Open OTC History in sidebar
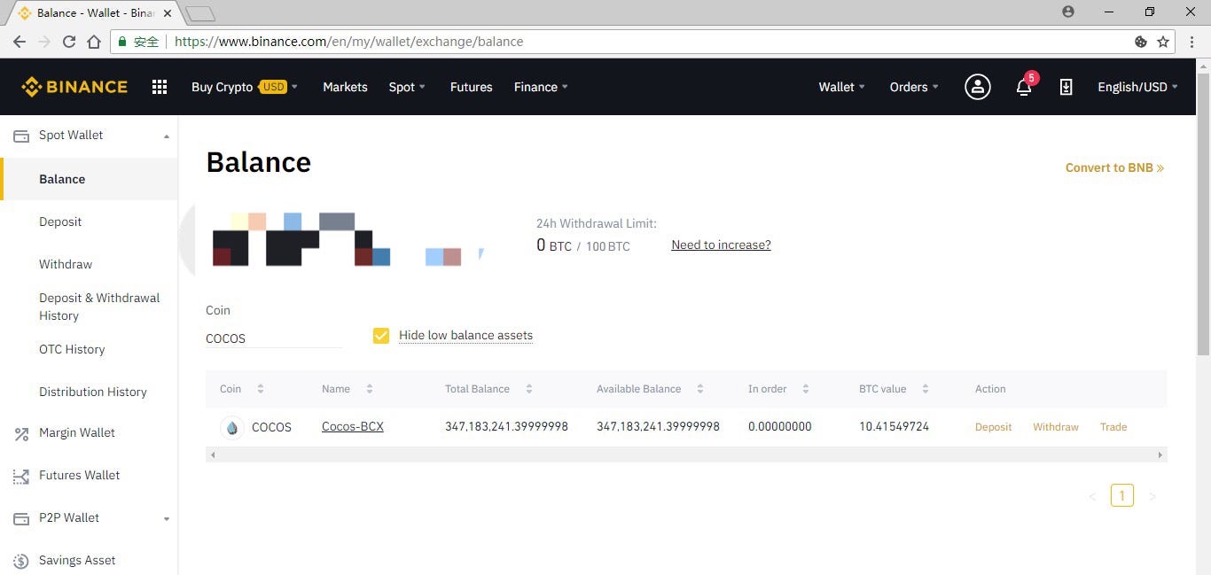Image resolution: width=1211 pixels, height=575 pixels. (x=72, y=349)
